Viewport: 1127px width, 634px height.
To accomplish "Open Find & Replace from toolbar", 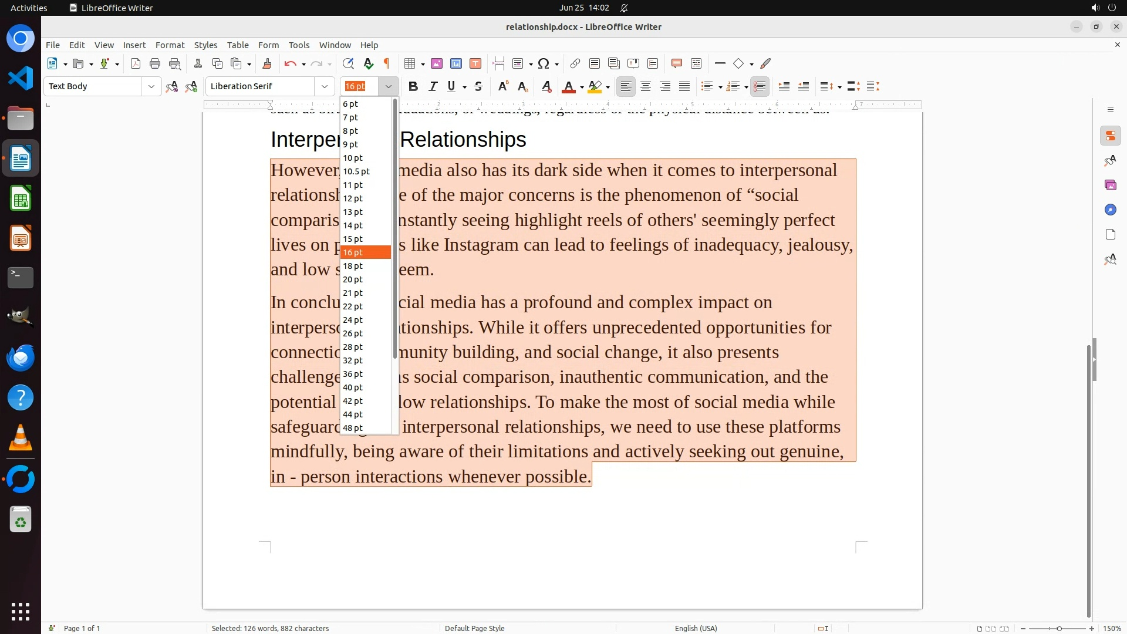I will [348, 63].
